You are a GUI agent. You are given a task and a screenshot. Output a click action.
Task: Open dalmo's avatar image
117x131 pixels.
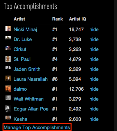click(x=8, y=89)
